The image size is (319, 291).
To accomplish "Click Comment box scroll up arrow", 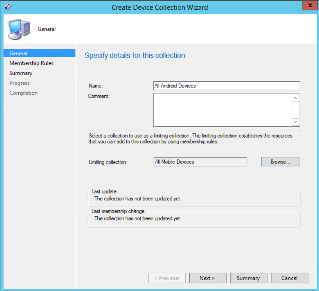I will 295,98.
